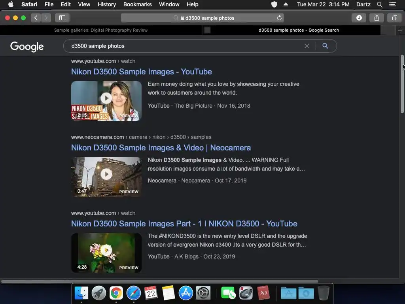Open Notes app in the Dock
The height and width of the screenshot is (304, 405).
(168, 293)
